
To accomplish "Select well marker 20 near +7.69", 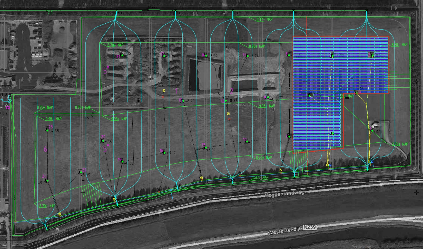I will click(103, 141).
